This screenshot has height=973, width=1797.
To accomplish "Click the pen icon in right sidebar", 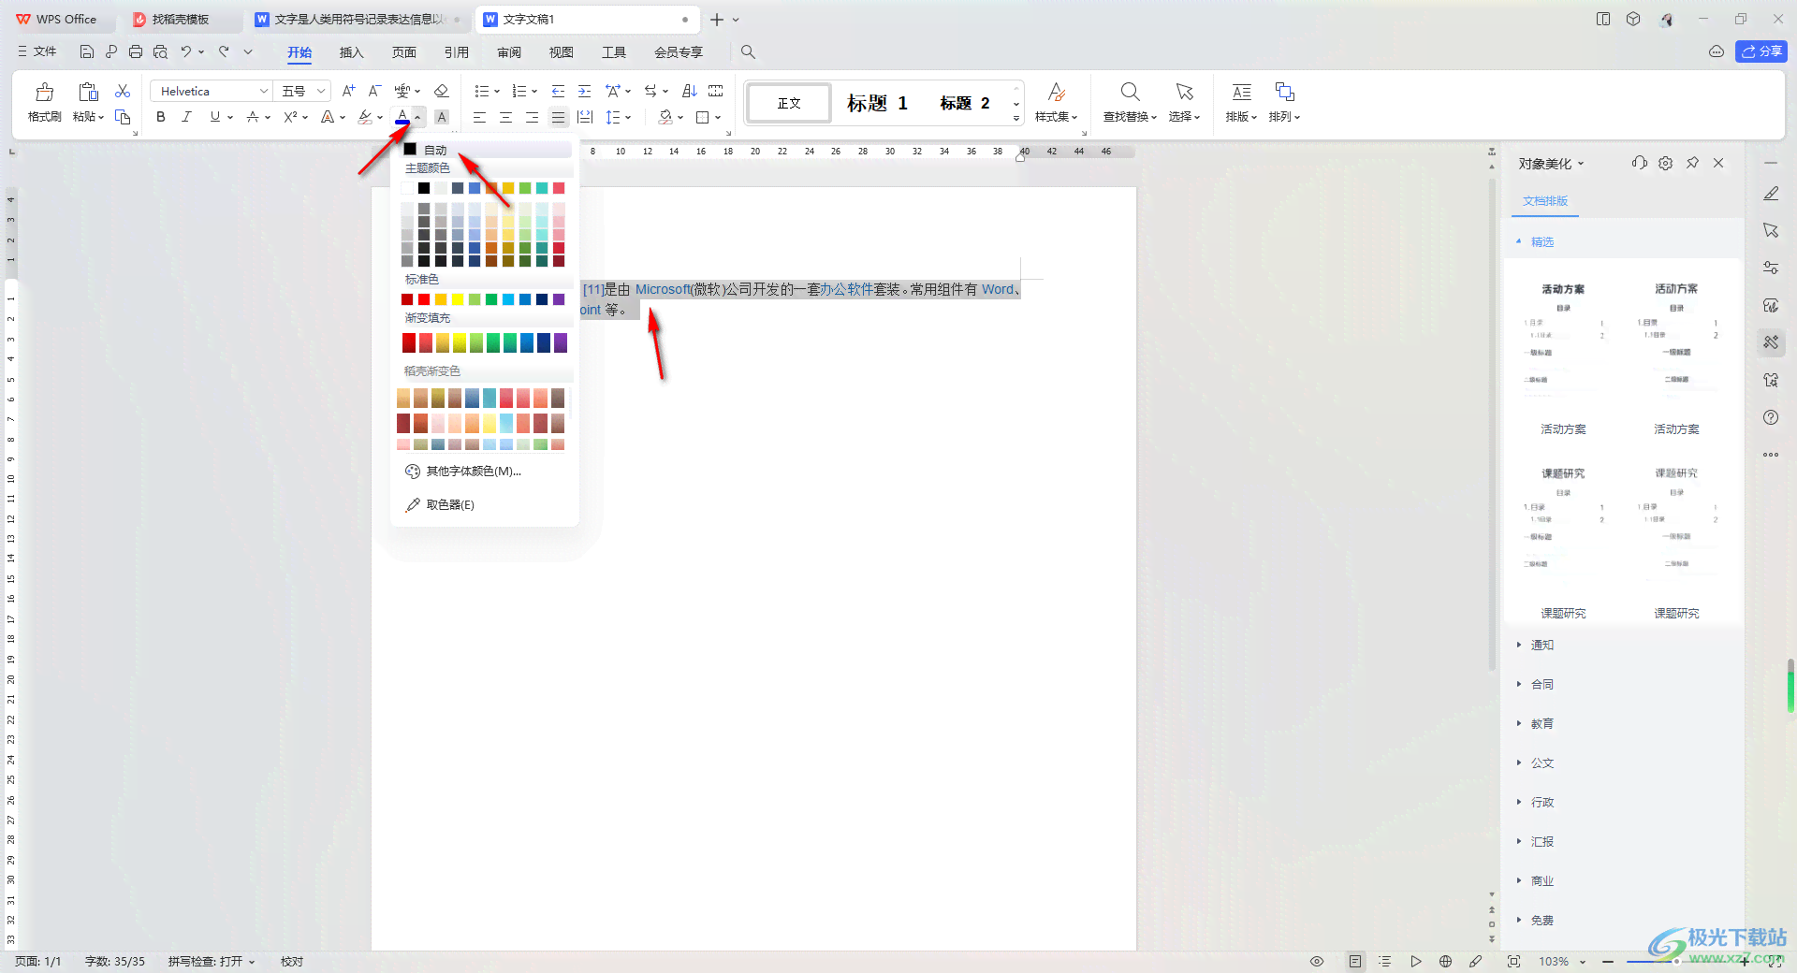I will pos(1771,194).
